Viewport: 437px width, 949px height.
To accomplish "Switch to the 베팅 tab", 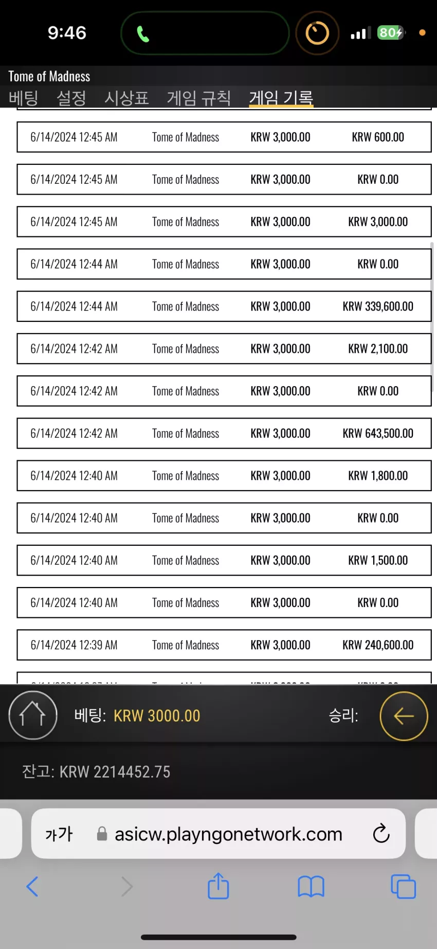I will pyautogui.click(x=24, y=98).
